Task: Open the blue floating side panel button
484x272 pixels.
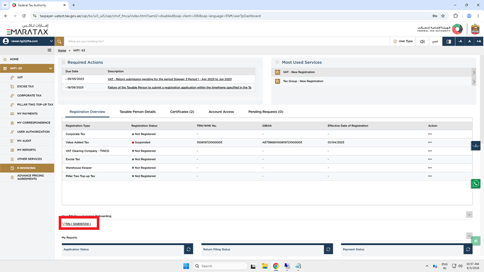Action: (476, 146)
